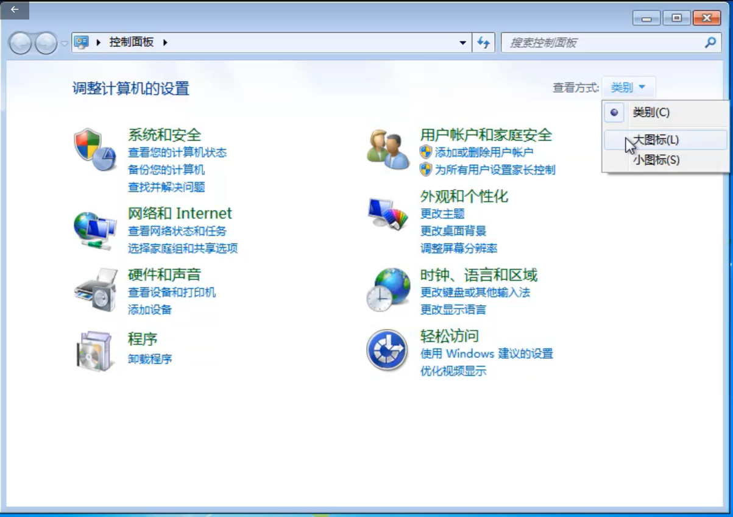Image resolution: width=733 pixels, height=517 pixels.
Task: Open the 卸载程序 link
Action: point(150,358)
